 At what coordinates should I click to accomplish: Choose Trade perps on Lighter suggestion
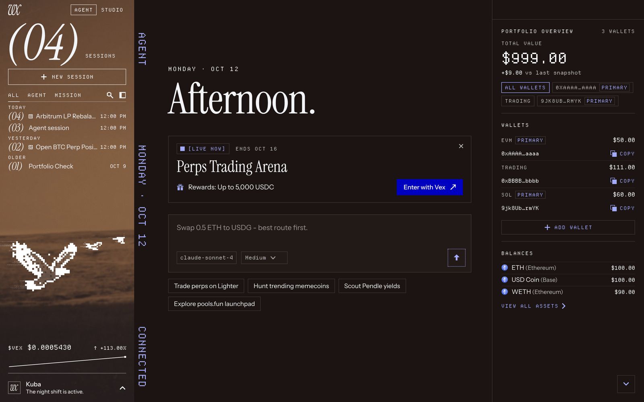click(206, 286)
